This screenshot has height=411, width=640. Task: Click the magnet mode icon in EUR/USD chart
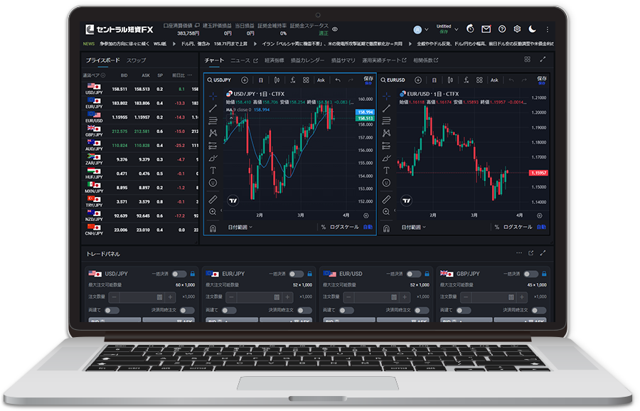pyautogui.click(x=386, y=228)
